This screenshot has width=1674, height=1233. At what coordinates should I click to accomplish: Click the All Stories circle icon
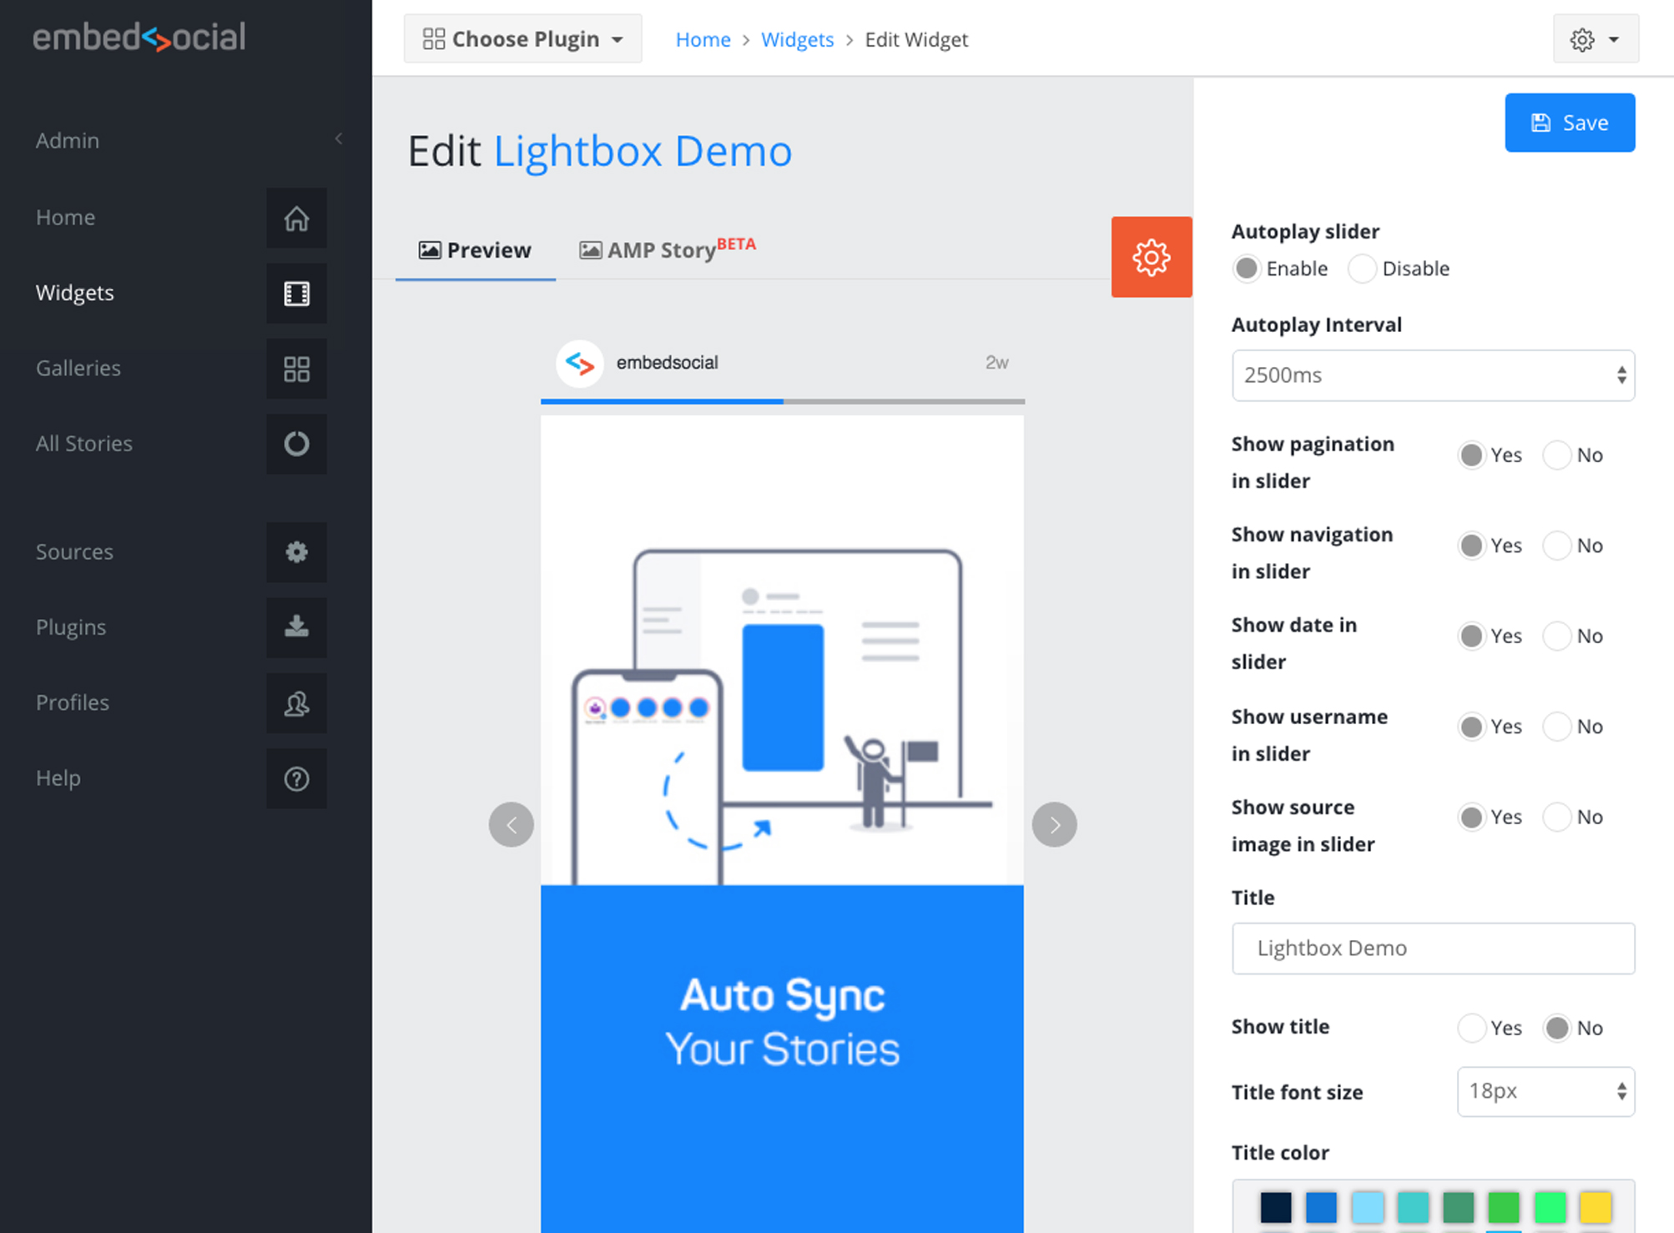(x=296, y=444)
